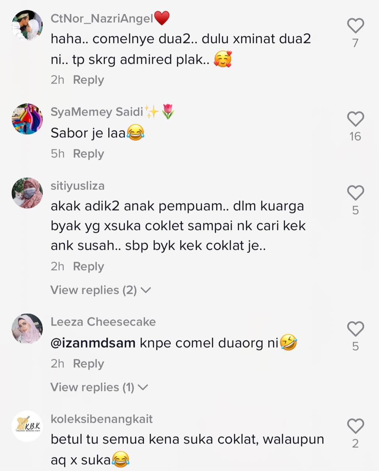Open the sitiyusliza username
Image resolution: width=379 pixels, height=471 pixels.
click(78, 186)
